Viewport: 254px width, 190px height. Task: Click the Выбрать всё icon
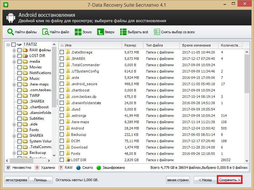pyautogui.click(x=123, y=32)
